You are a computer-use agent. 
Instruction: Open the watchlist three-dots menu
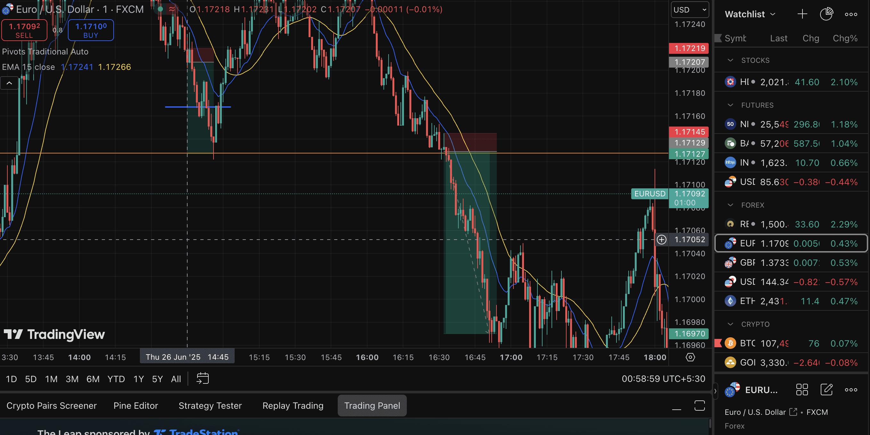point(851,14)
